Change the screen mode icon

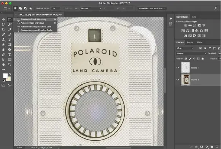coord(10,85)
